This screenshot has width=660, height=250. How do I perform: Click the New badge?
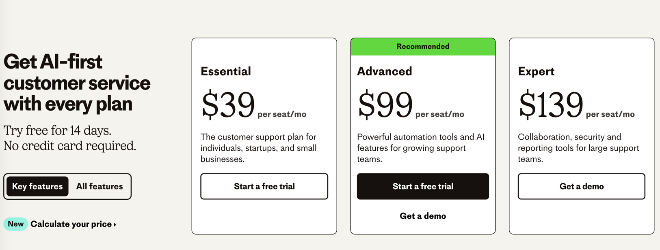pyautogui.click(x=15, y=224)
